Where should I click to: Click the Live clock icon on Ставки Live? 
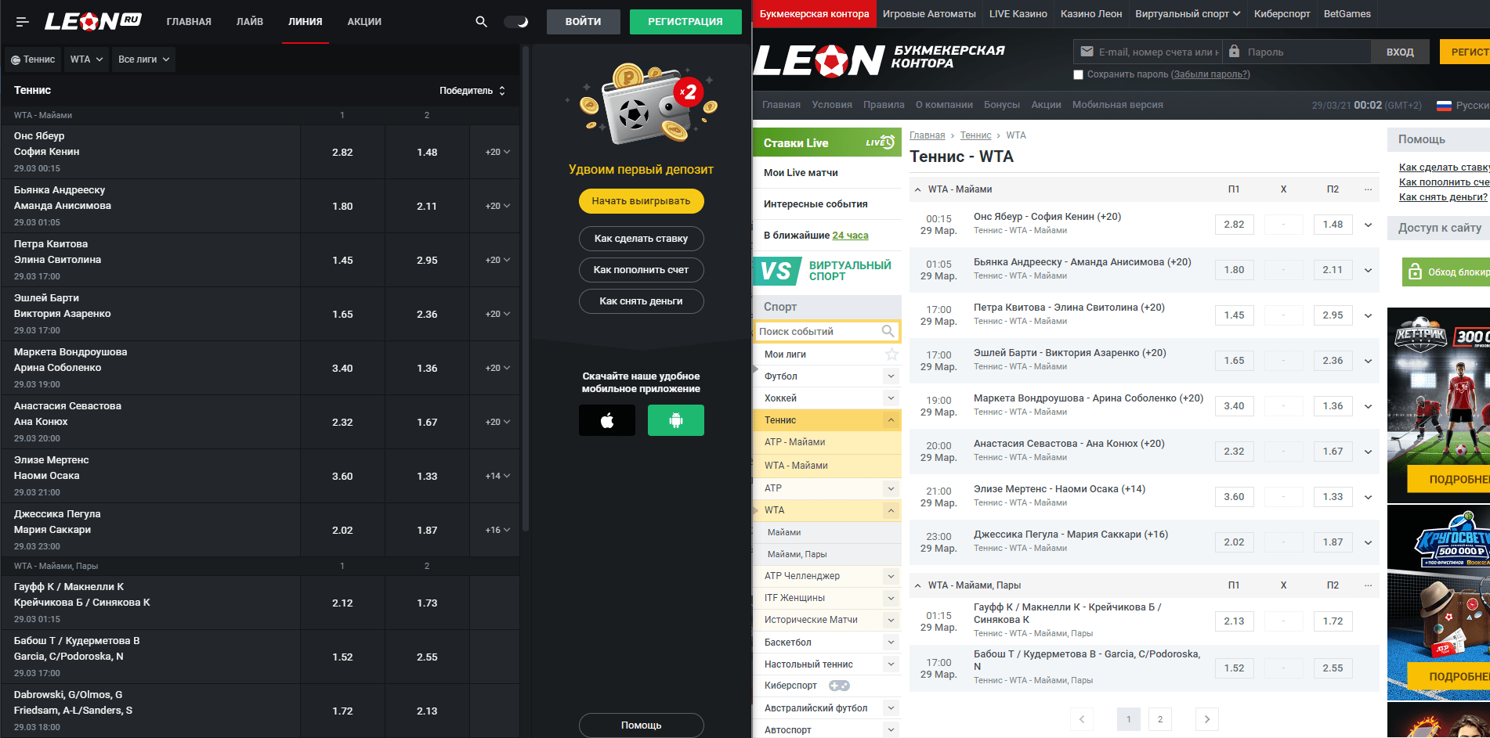point(880,142)
